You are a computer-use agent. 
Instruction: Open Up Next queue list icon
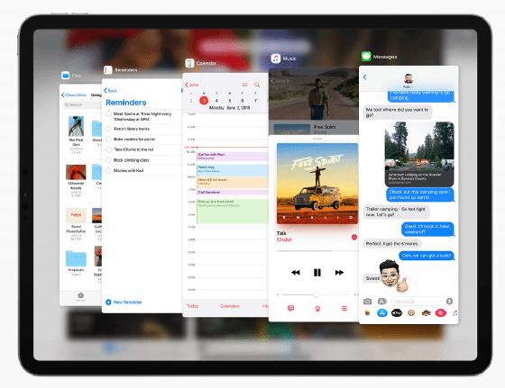pos(344,308)
